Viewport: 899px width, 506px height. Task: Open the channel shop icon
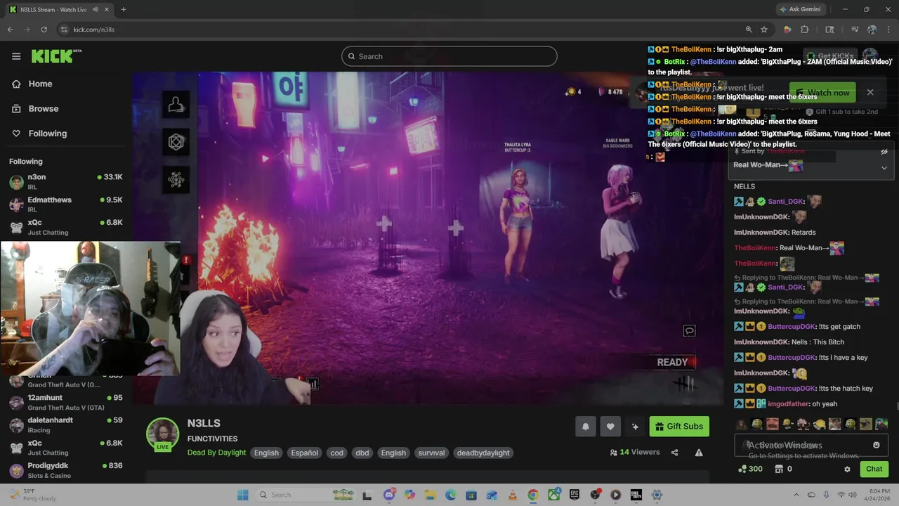(x=778, y=469)
